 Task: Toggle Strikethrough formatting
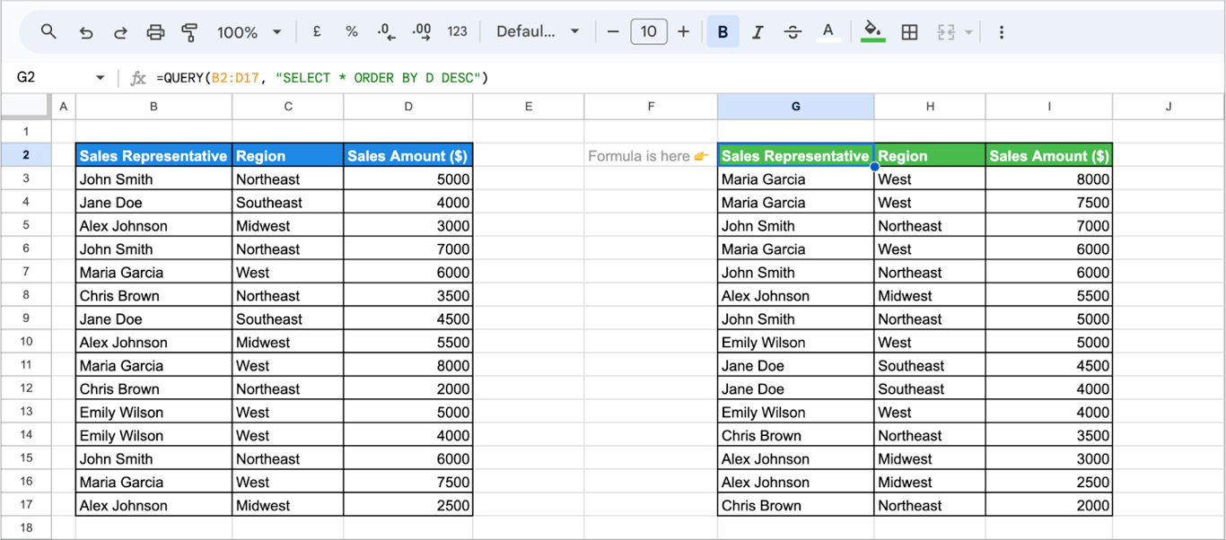[793, 32]
